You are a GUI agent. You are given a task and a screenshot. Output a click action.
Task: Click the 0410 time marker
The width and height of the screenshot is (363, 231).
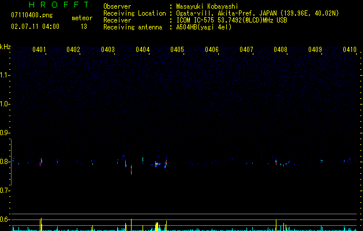click(x=350, y=50)
